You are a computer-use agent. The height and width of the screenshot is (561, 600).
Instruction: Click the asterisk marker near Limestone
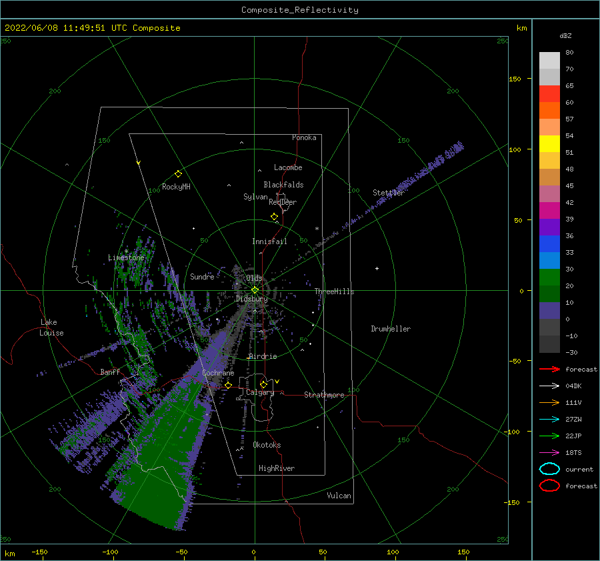pyautogui.click(x=126, y=251)
